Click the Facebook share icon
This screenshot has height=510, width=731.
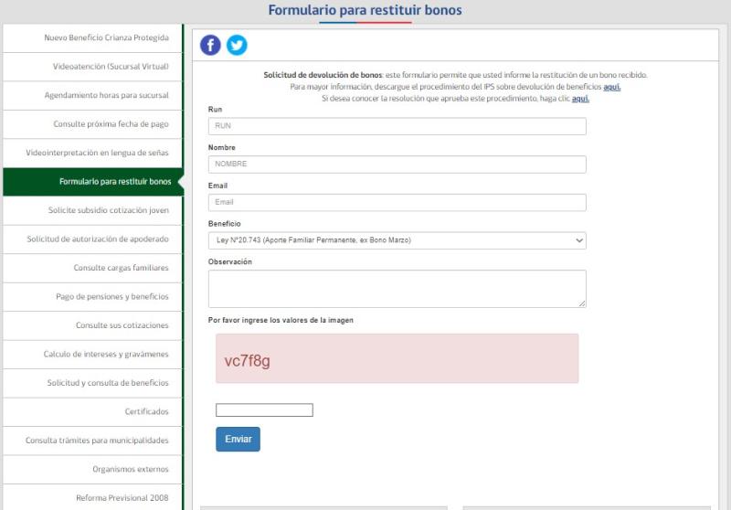point(210,45)
